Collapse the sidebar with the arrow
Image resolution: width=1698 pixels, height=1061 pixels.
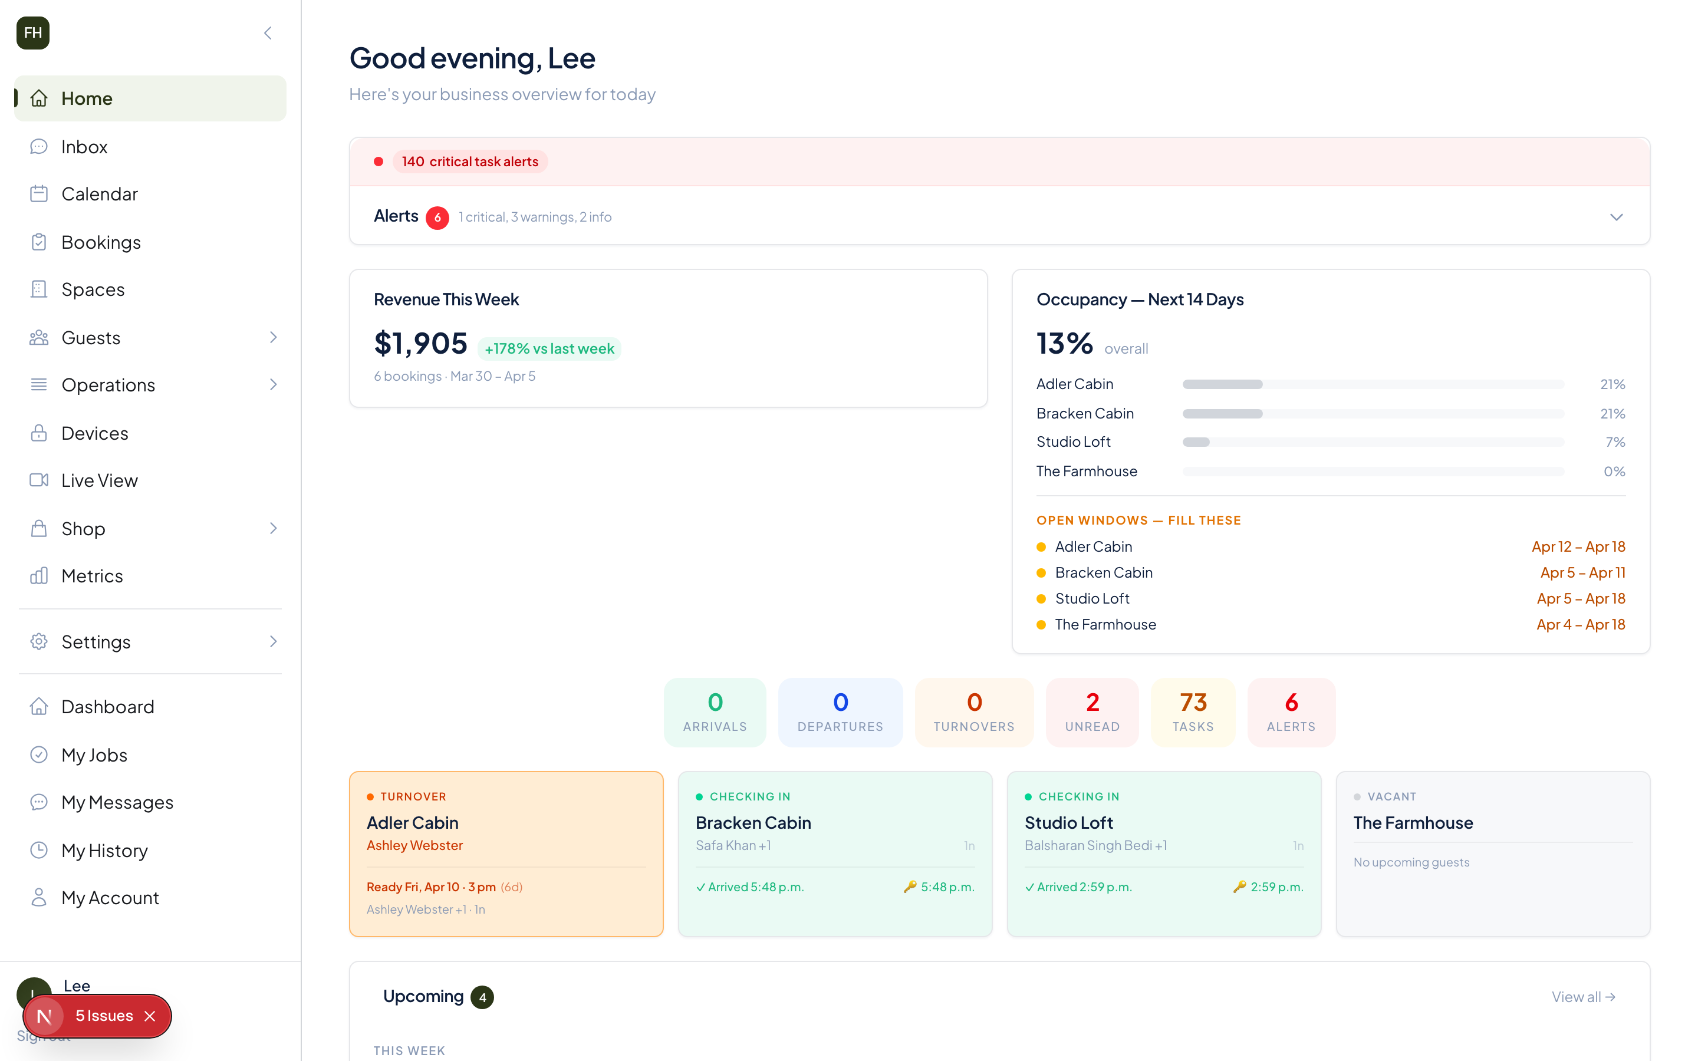point(268,33)
